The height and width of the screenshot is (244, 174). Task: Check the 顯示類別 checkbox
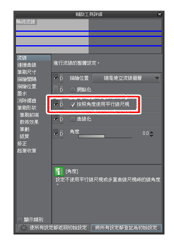(20, 220)
